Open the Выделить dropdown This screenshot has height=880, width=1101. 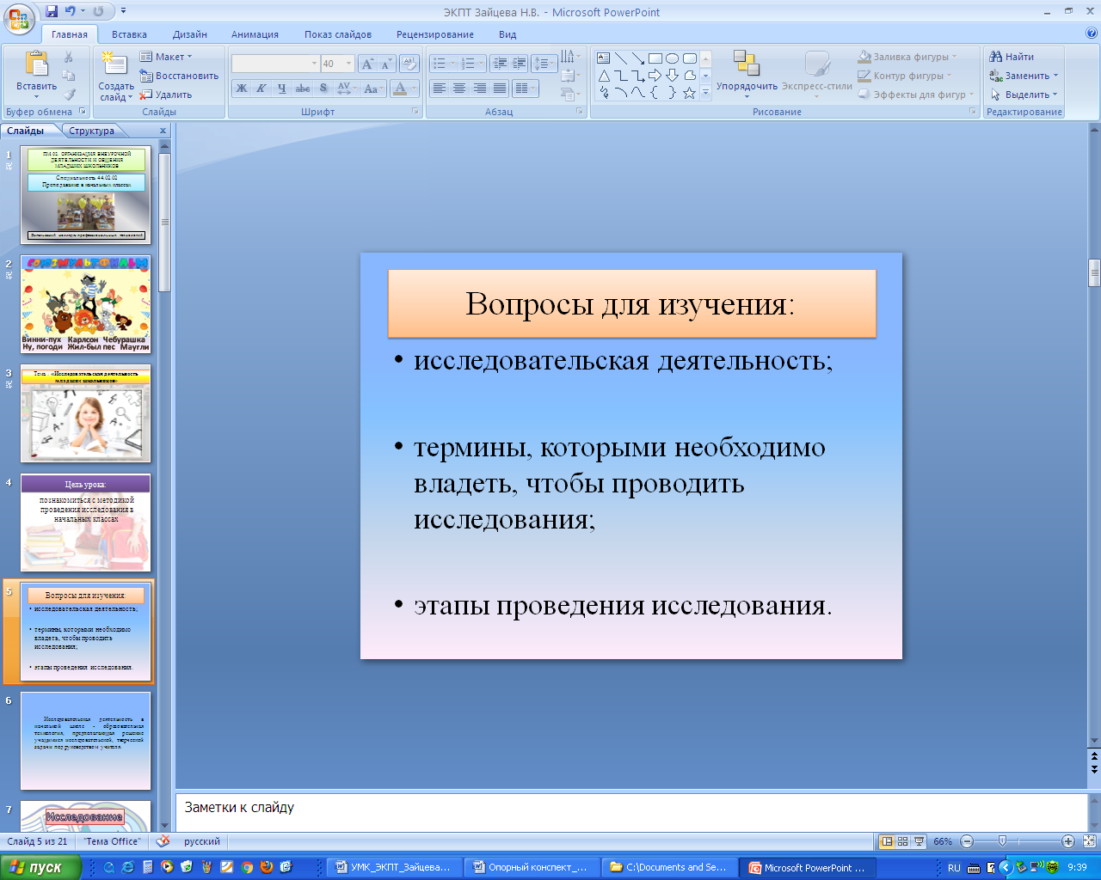1024,95
